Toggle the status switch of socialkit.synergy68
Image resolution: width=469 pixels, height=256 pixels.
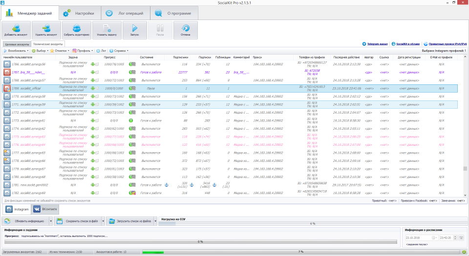tap(132, 177)
